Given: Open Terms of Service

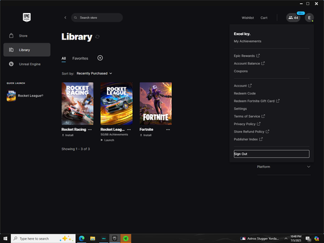Looking at the screenshot, I should 249,116.
